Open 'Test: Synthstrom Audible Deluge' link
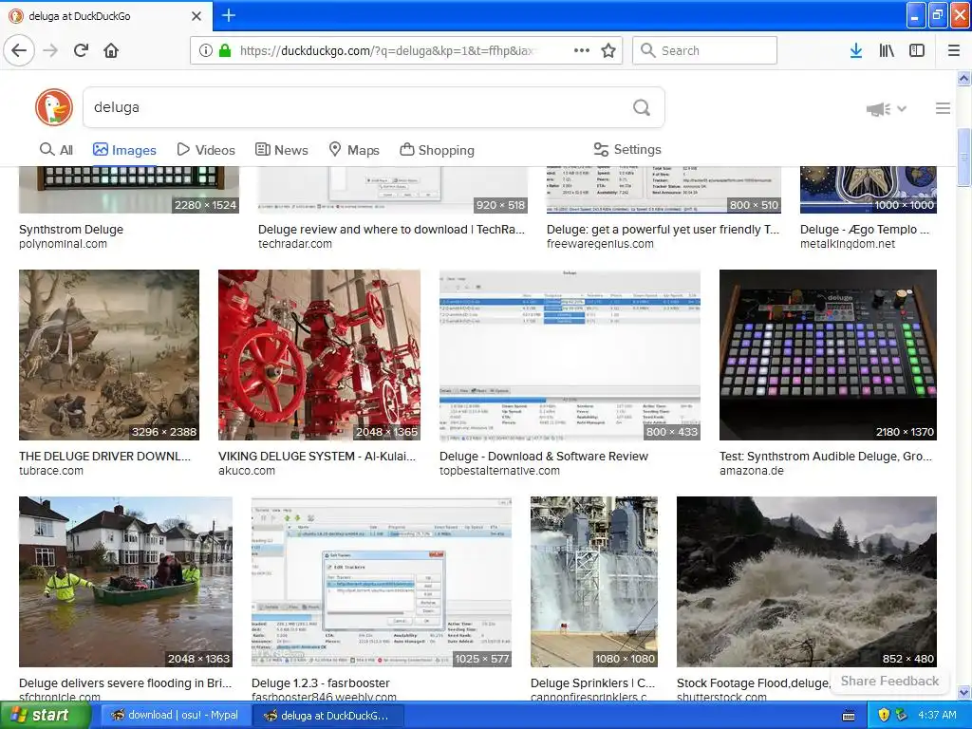Viewport: 972px width, 729px height. coord(826,457)
